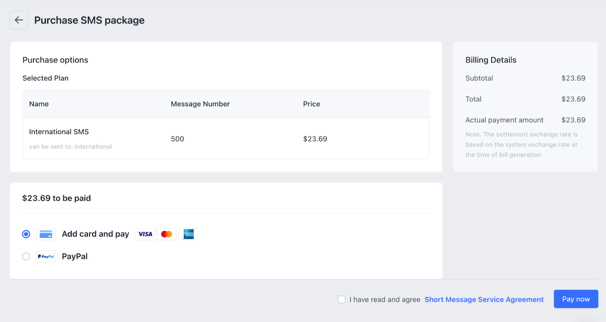Screen dimensions: 606x322
Task: Select Add card and pay radio button
Action: point(26,234)
